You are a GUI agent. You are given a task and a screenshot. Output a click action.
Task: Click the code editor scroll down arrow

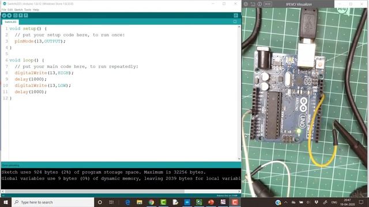(x=239, y=159)
